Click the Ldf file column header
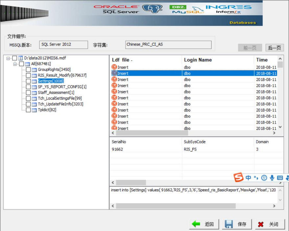The width and height of the screenshot is (289, 231). click(x=122, y=60)
